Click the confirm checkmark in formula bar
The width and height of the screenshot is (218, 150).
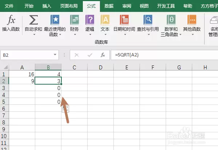[x=90, y=55]
